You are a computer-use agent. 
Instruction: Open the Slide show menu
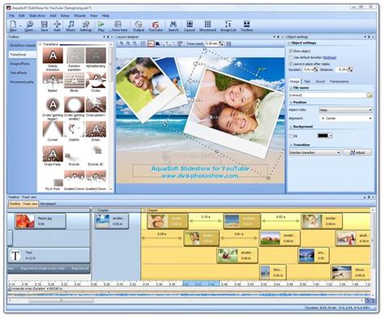click(37, 15)
